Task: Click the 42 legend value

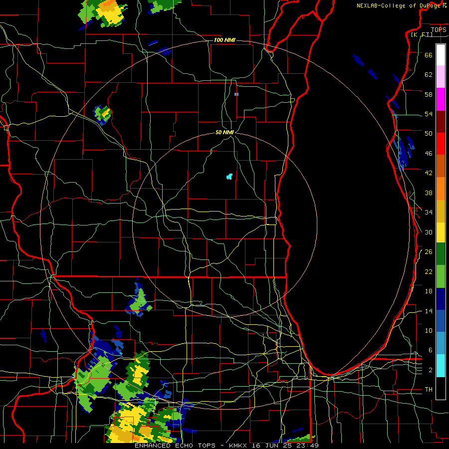Action: tap(429, 173)
